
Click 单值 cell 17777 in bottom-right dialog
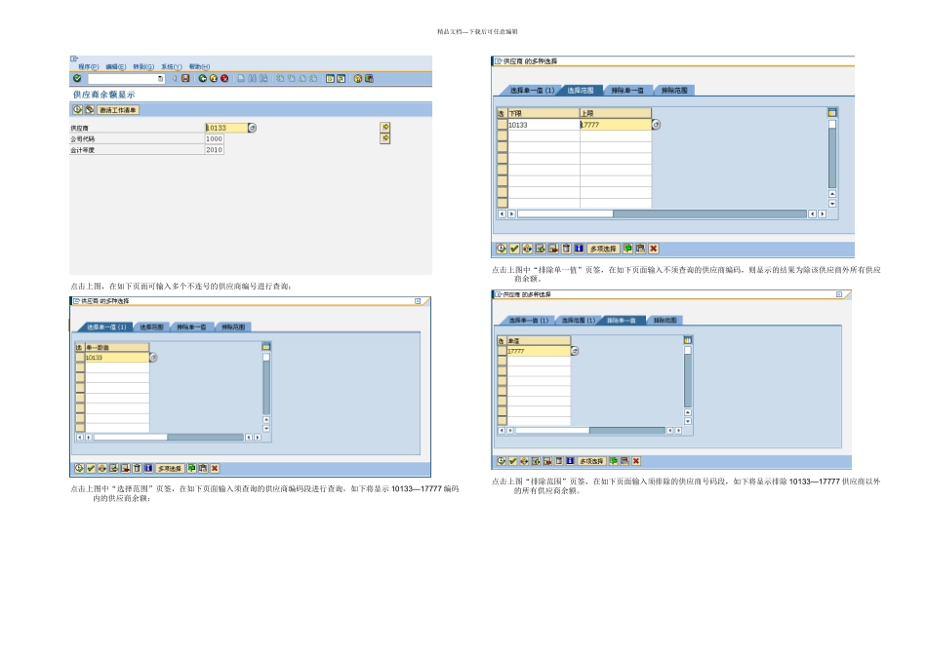(539, 351)
